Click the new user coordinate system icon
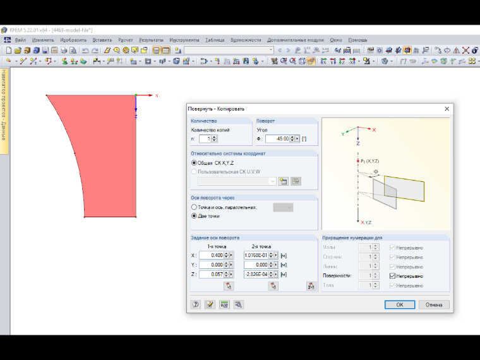The image size is (480, 360). pyautogui.click(x=284, y=181)
